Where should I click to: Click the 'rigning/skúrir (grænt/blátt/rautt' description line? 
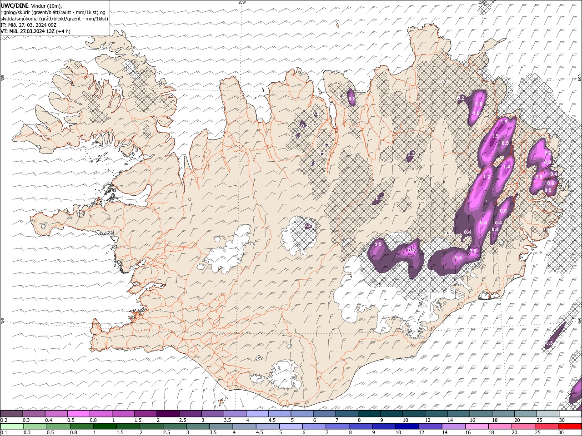[53, 12]
